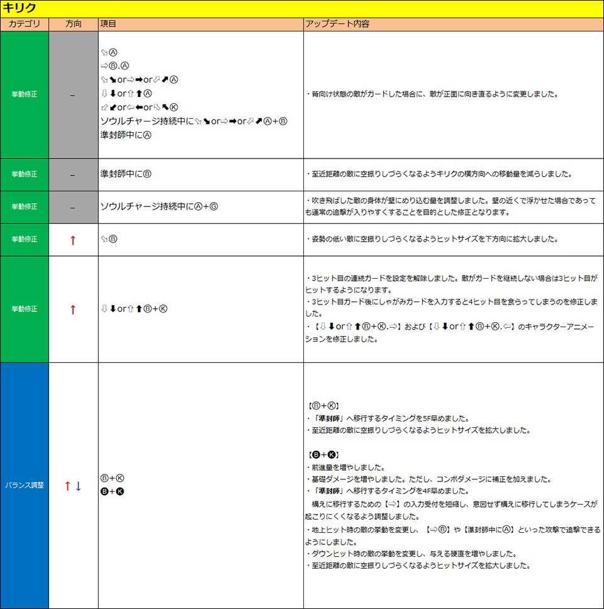
Task: Select the 方向 column header
Action: click(73, 24)
